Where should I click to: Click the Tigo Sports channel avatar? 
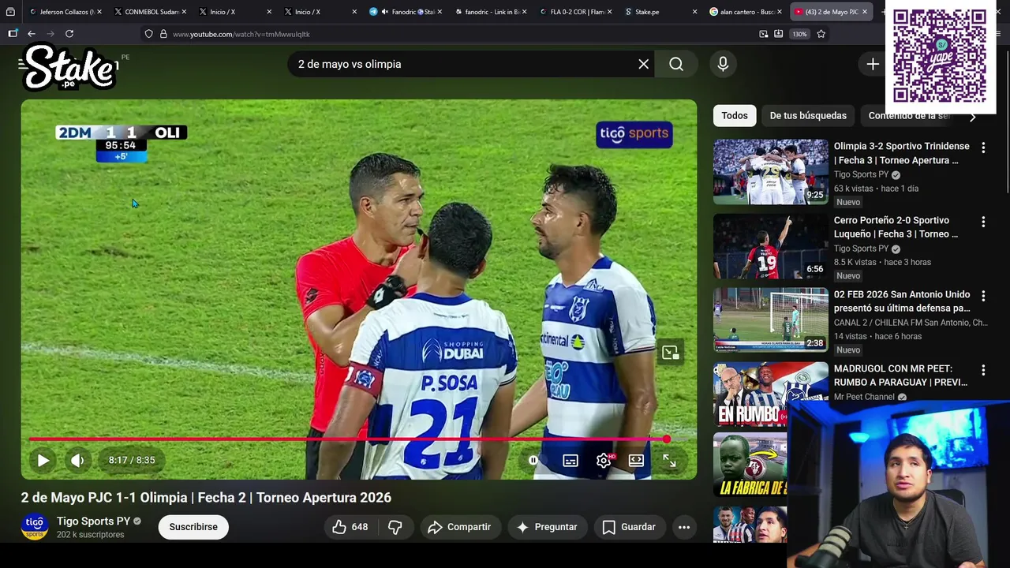coord(35,527)
